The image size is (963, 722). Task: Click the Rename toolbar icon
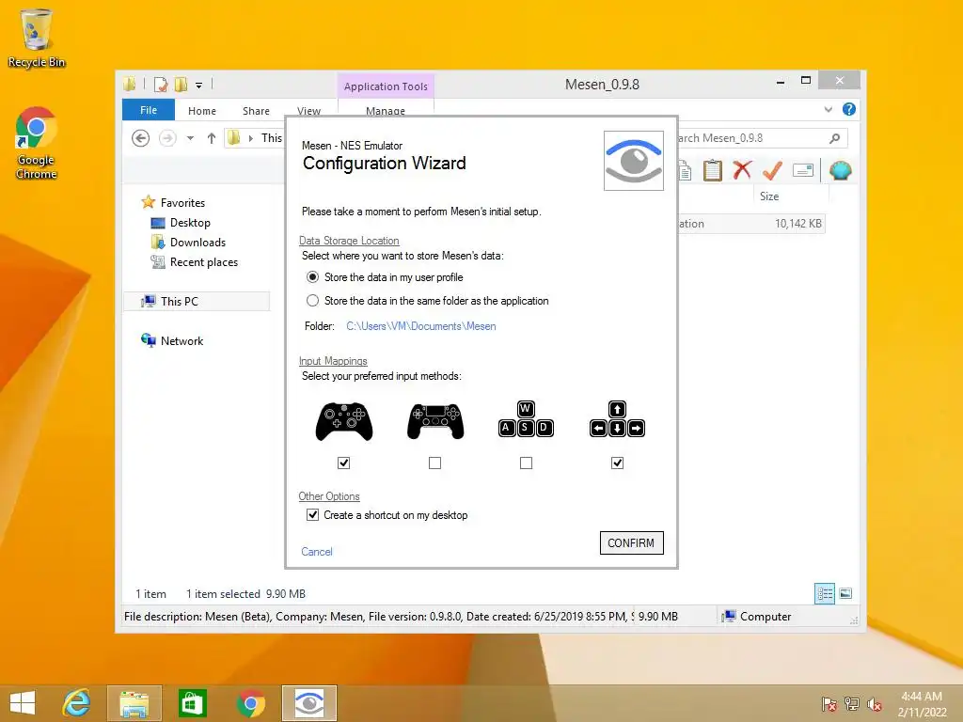tap(803, 170)
